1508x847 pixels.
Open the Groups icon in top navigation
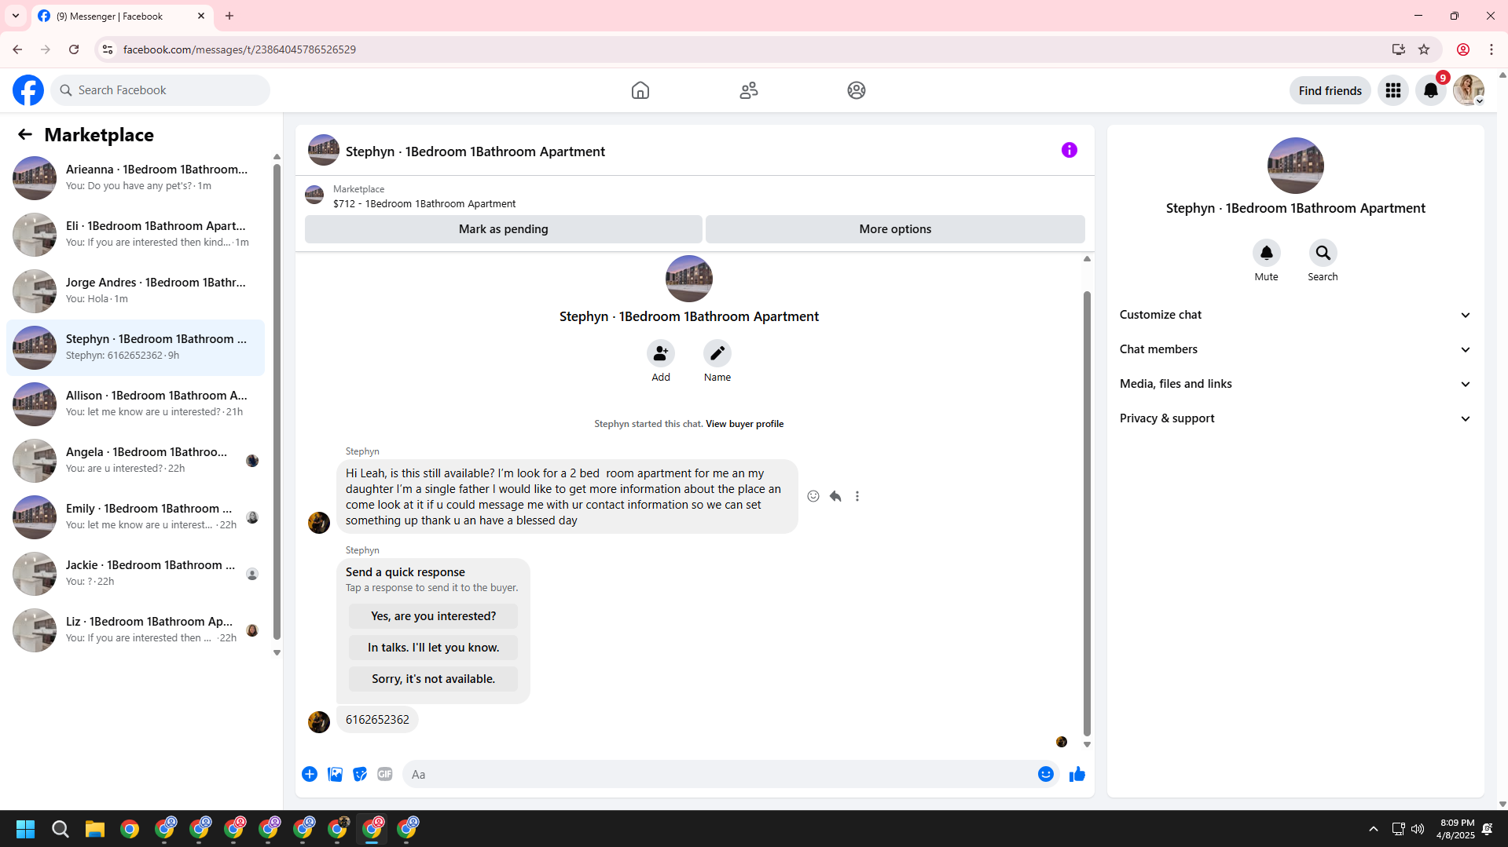pos(857,90)
